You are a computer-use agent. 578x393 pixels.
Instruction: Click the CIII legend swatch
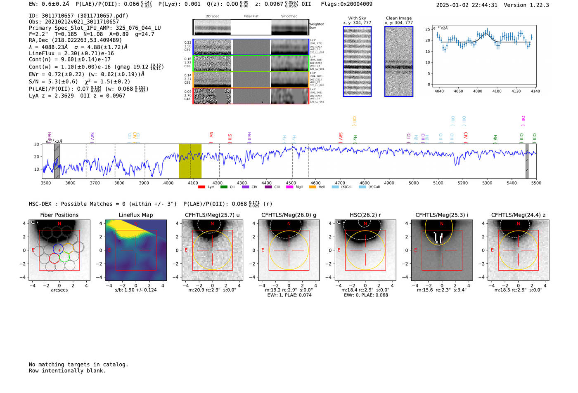(x=268, y=187)
